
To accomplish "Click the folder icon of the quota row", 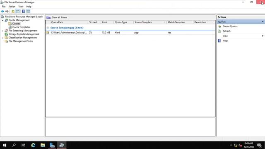I will coord(48,33).
